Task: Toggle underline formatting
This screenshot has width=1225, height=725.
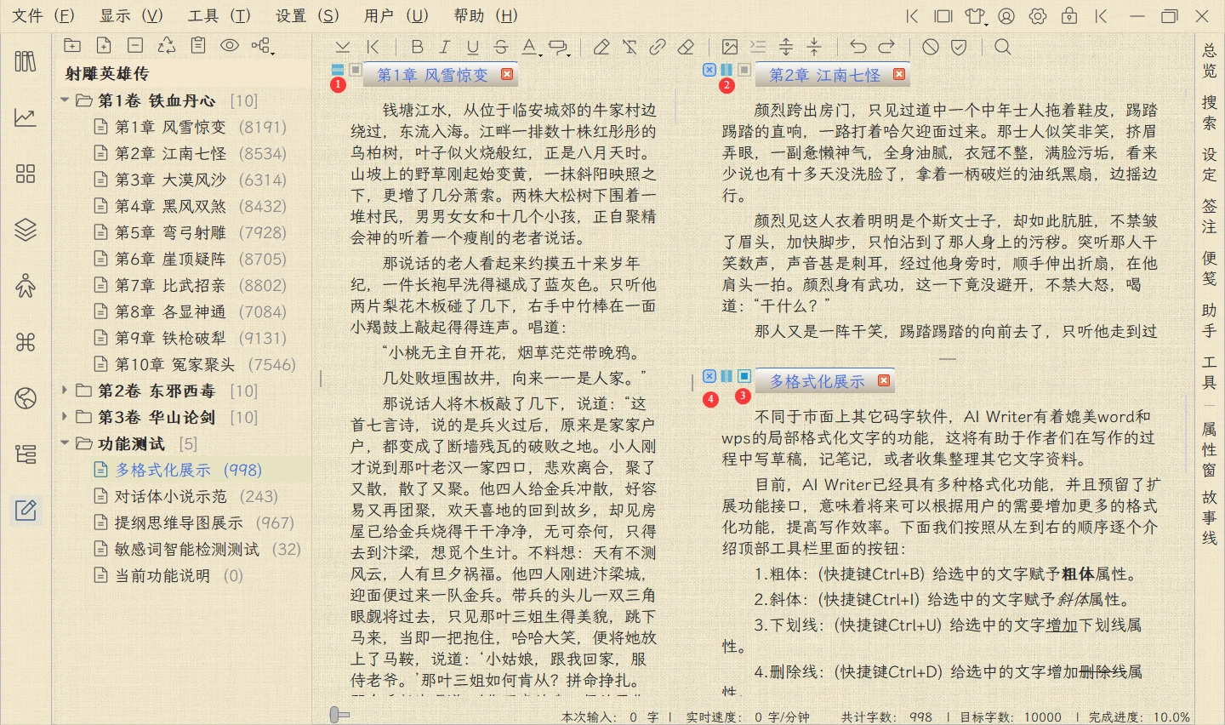Action: point(473,47)
